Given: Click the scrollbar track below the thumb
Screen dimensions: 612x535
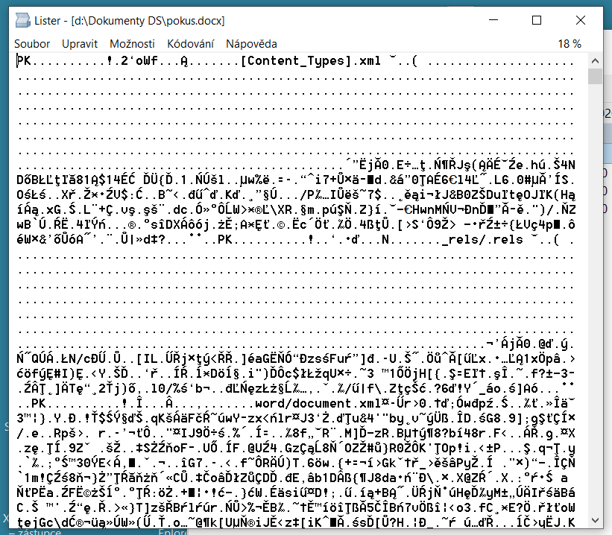Looking at the screenshot, I should pos(594,298).
